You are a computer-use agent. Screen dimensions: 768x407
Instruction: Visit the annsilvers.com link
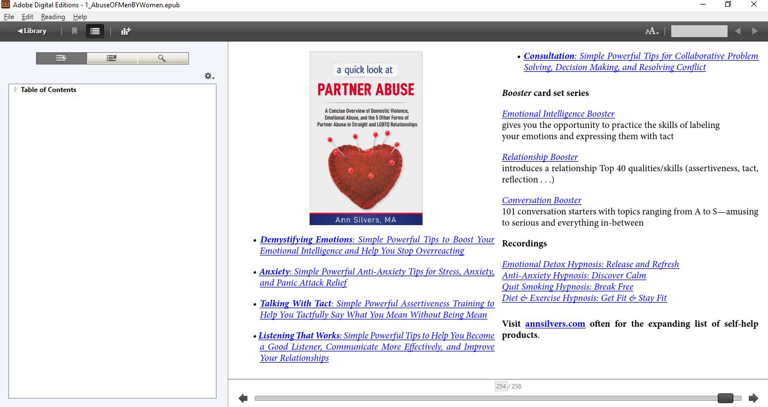[x=555, y=324]
